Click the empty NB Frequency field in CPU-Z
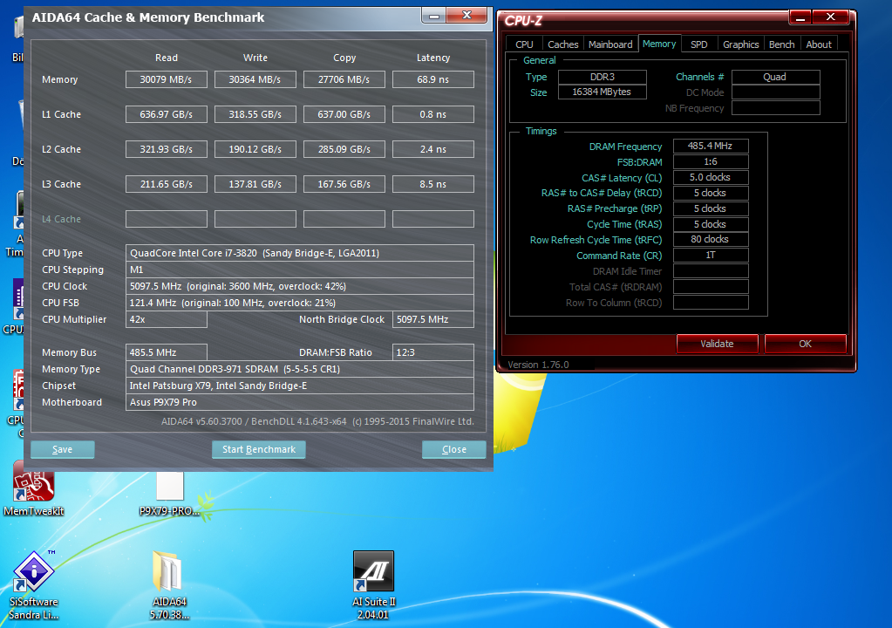The height and width of the screenshot is (628, 892). tap(775, 108)
